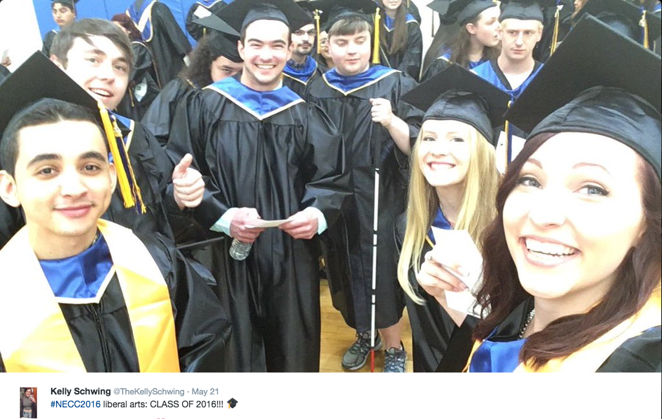This screenshot has height=419, width=662.
Task: Click the white cane in the photo
Action: pyautogui.click(x=374, y=245)
